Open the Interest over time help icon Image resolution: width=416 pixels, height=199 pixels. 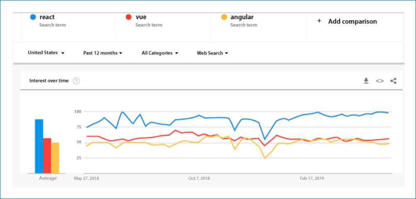(76, 81)
